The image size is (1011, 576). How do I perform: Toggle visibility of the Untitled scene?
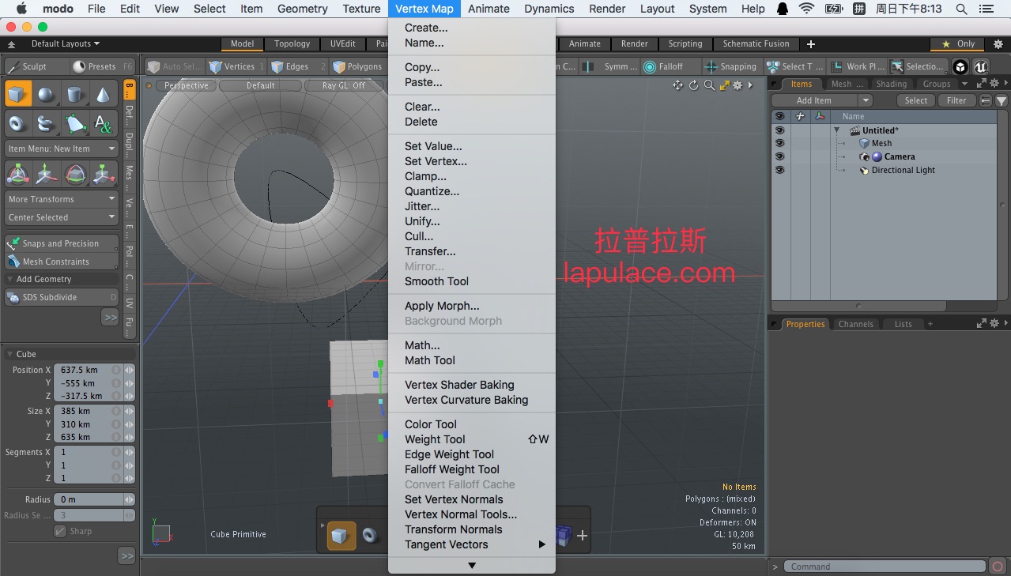[779, 130]
